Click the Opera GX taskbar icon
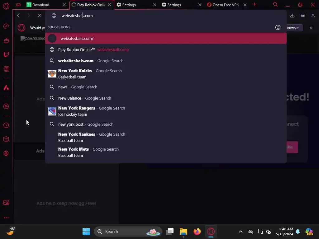319x239 pixels. pyautogui.click(x=211, y=232)
